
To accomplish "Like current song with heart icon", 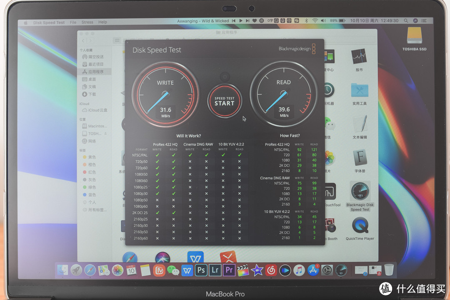I will pyautogui.click(x=255, y=21).
